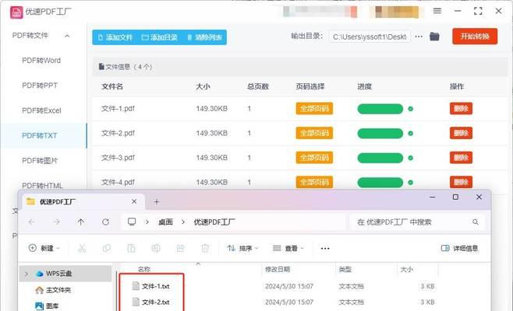Viewport: 513px width, 311px height.
Task: Click 全部页码 for 文件-1.pdf
Action: 314,108
